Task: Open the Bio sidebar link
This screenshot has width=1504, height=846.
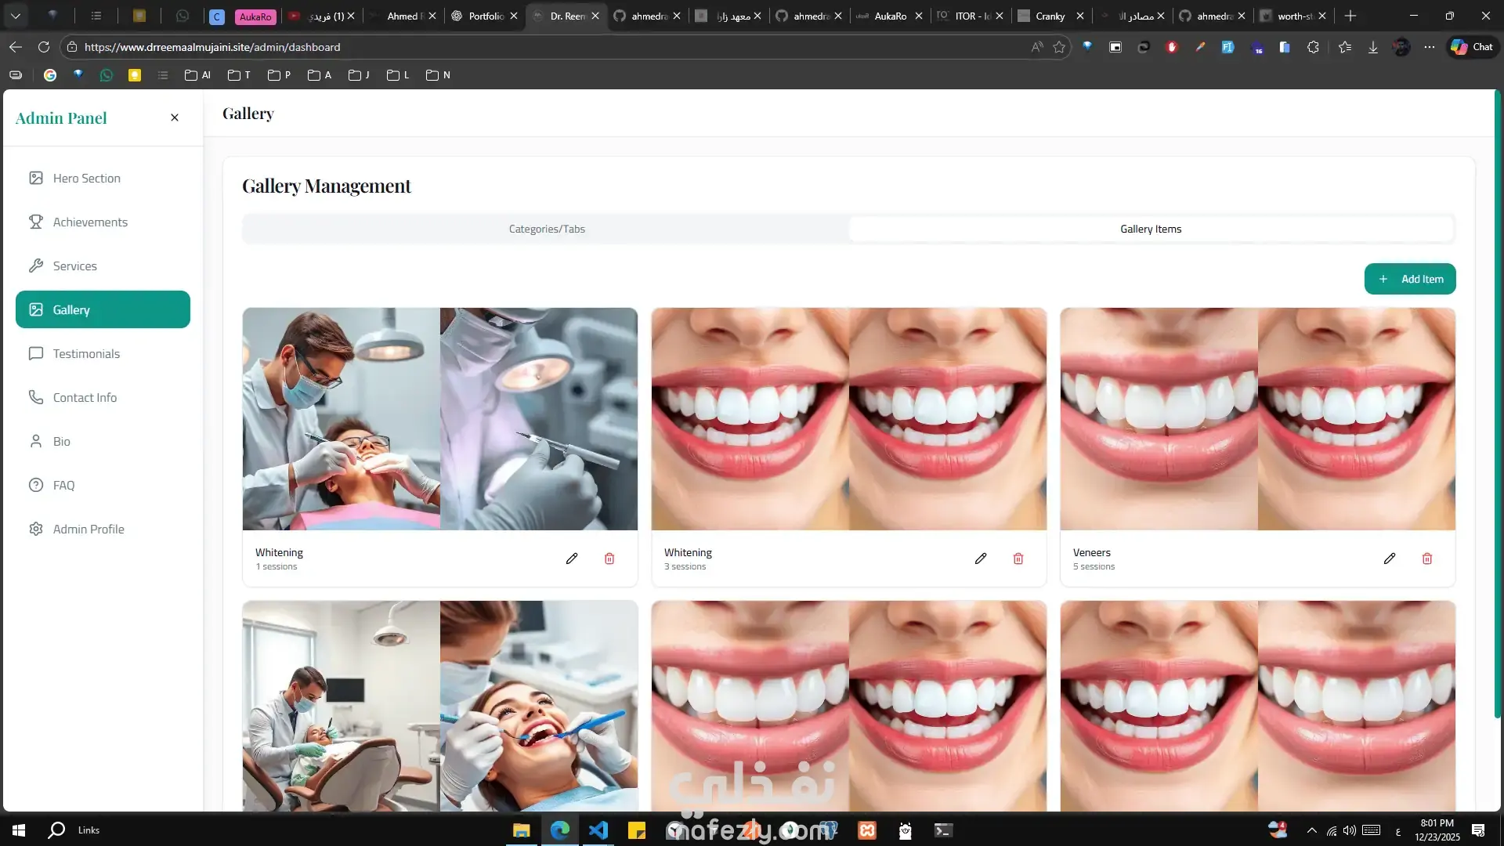Action: 61,442
